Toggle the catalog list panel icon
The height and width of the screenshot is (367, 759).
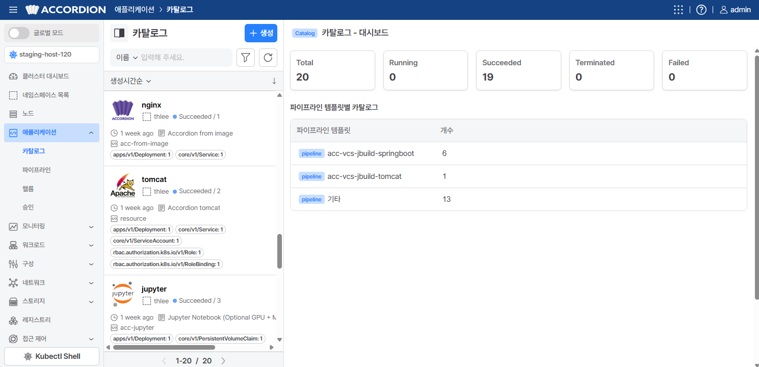[x=119, y=33]
